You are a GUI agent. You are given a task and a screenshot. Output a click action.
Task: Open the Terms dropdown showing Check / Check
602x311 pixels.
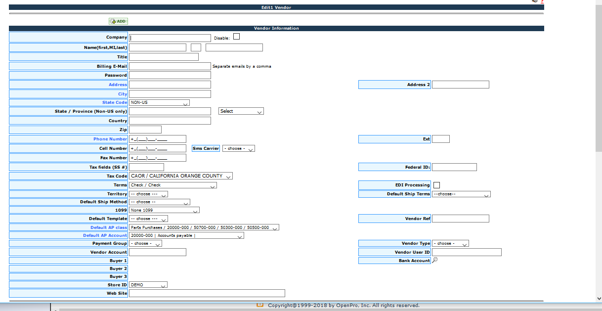tap(172, 185)
